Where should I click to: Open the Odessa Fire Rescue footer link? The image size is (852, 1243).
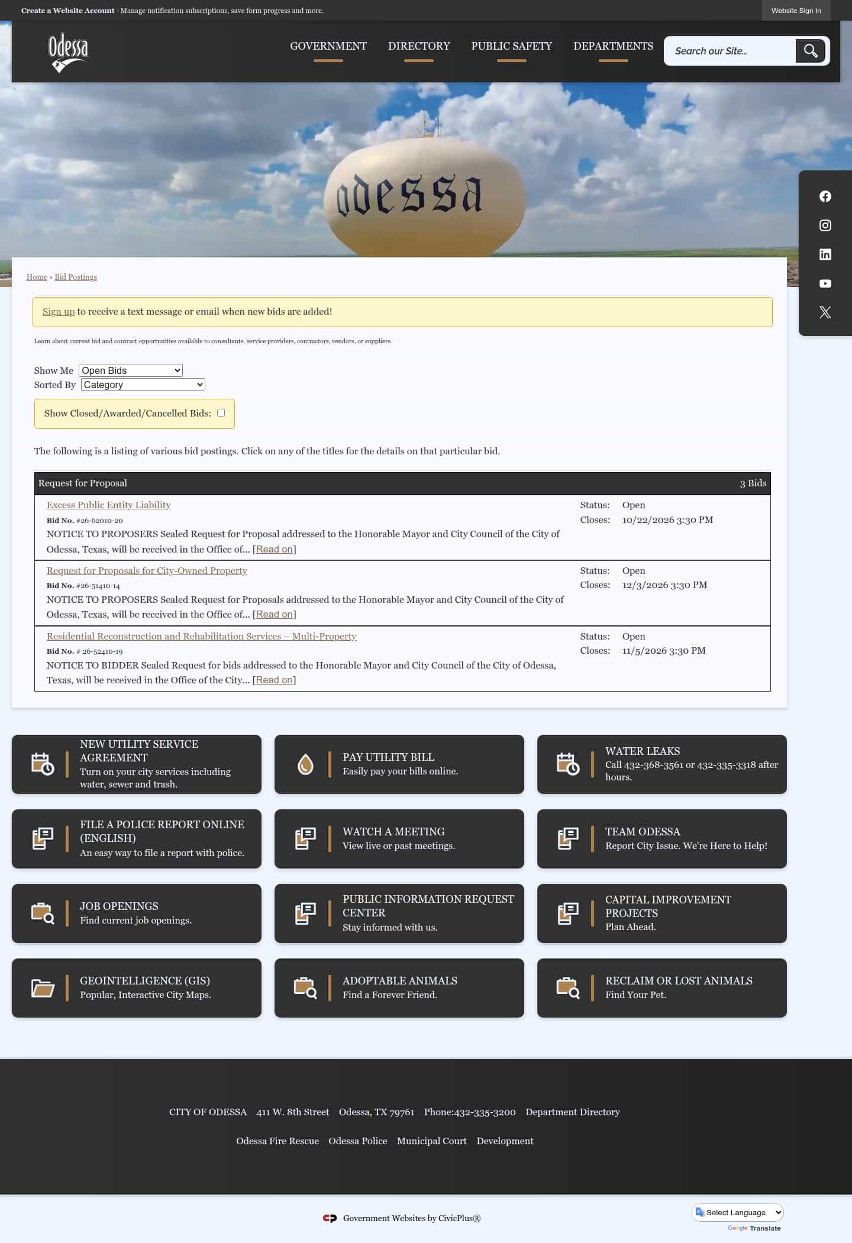(277, 1141)
